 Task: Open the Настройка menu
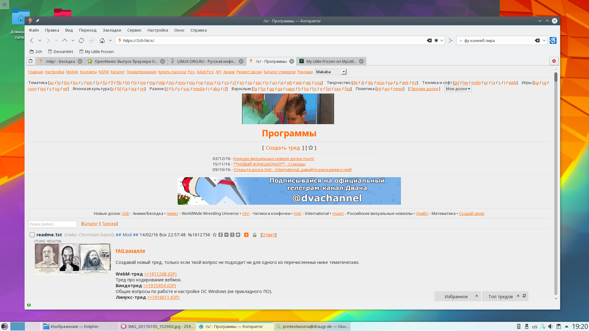158,30
